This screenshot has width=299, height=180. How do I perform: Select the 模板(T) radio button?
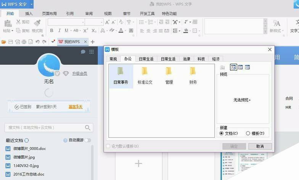[x=248, y=133]
